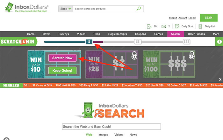The height and width of the screenshot is (140, 223).
Task: Open the Offers menu item
Action: (47, 34)
